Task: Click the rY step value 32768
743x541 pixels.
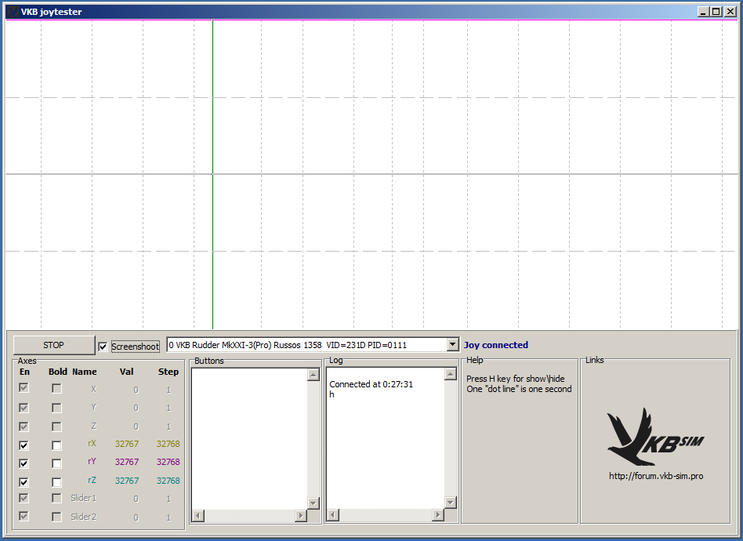Action: (169, 462)
